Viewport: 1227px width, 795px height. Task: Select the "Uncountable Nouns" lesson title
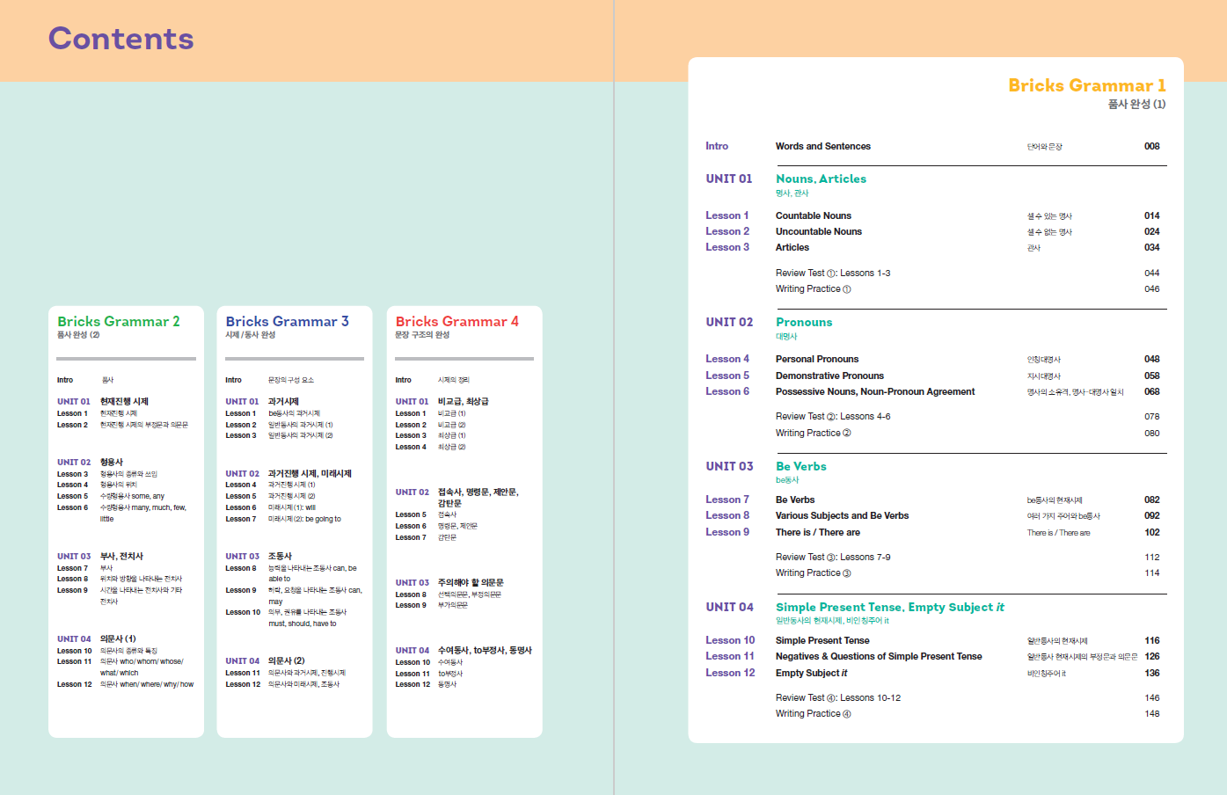tap(819, 231)
